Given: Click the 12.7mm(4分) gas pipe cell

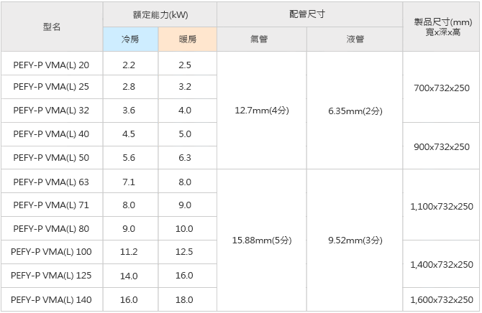Looking at the screenshot, I should point(262,111).
